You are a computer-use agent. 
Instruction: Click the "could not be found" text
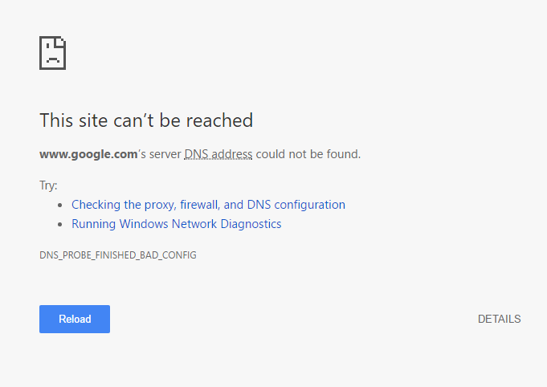coord(308,154)
